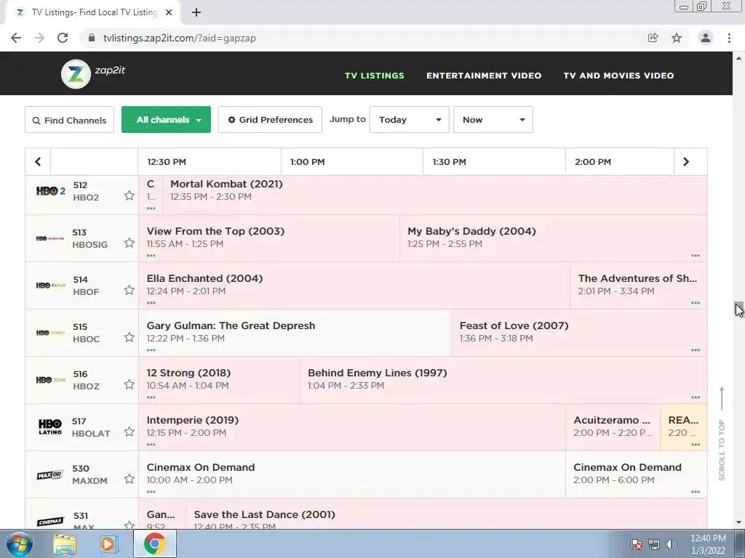
Task: Open Find Channels search
Action: (69, 120)
